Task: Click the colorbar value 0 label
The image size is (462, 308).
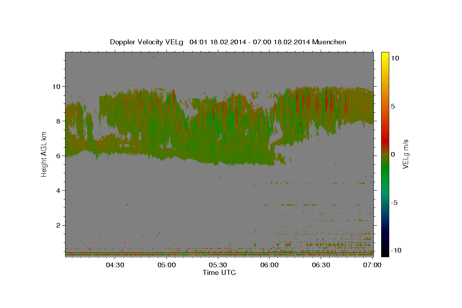Action: (393, 154)
